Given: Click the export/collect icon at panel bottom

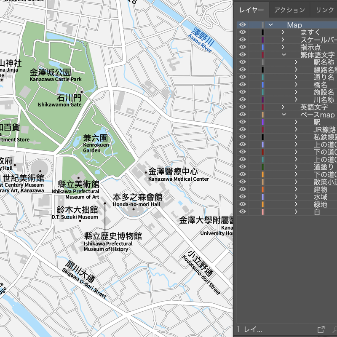Looking at the screenshot, I should pyautogui.click(x=321, y=329).
